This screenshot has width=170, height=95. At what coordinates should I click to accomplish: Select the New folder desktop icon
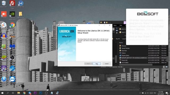coord(21,15)
